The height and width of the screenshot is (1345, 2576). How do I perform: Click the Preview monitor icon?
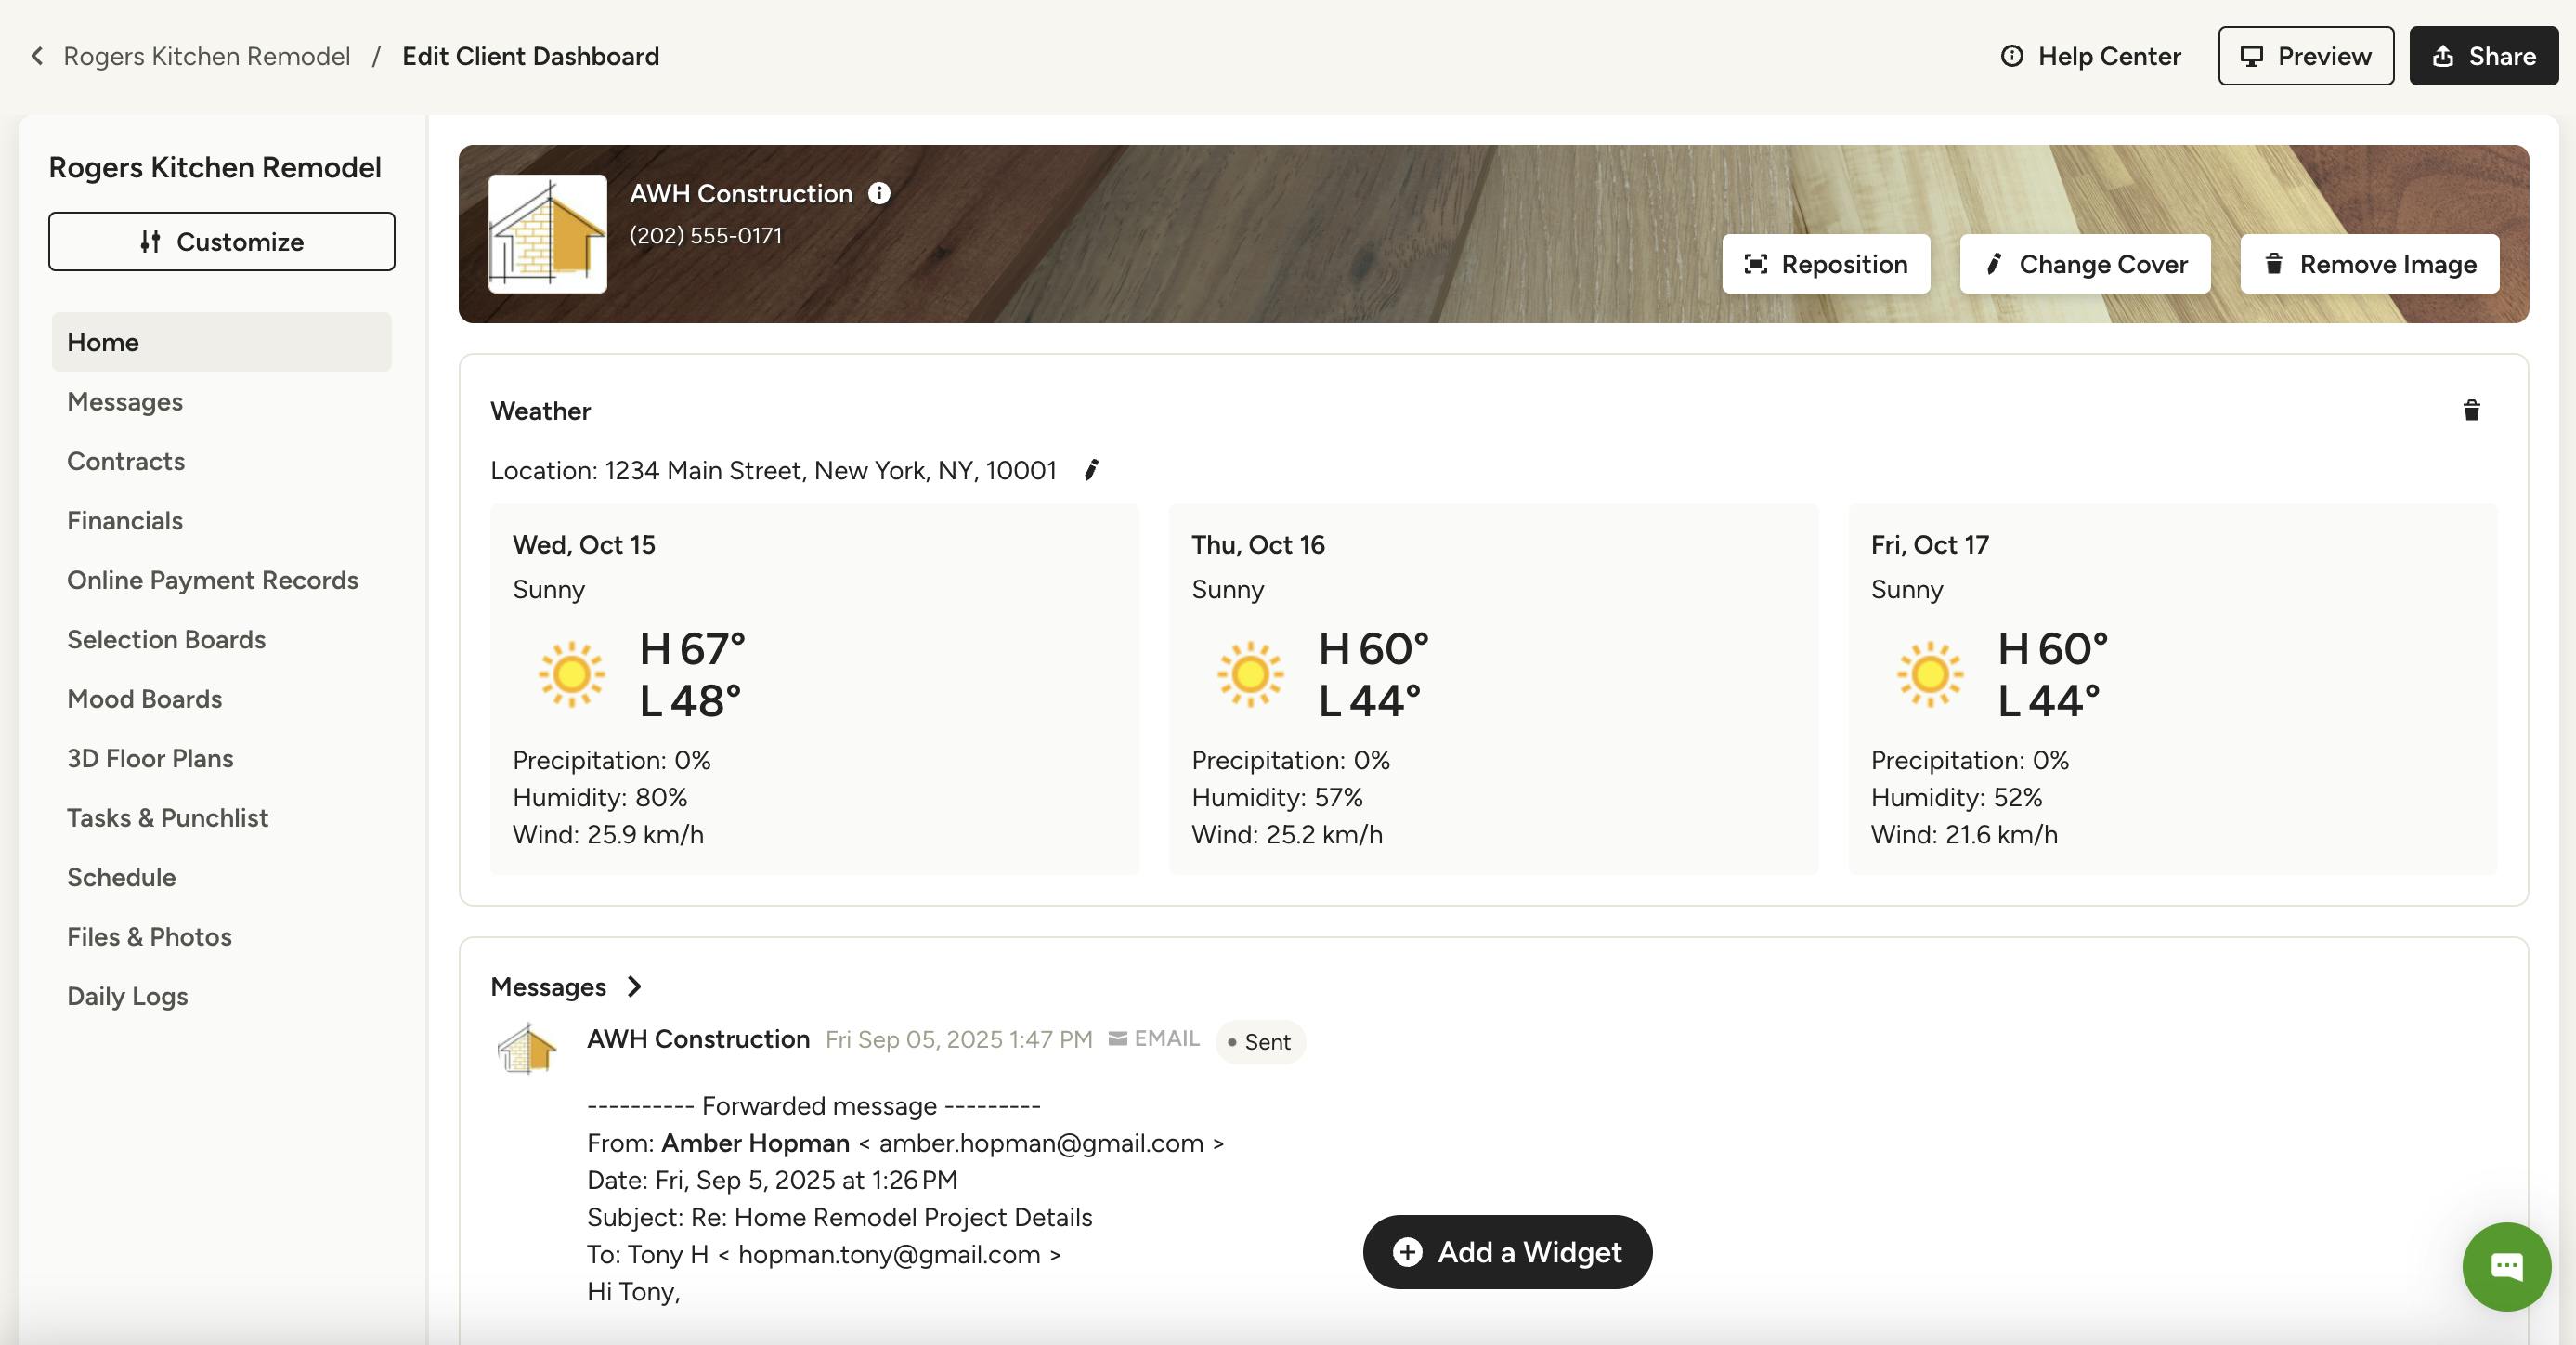point(2251,56)
